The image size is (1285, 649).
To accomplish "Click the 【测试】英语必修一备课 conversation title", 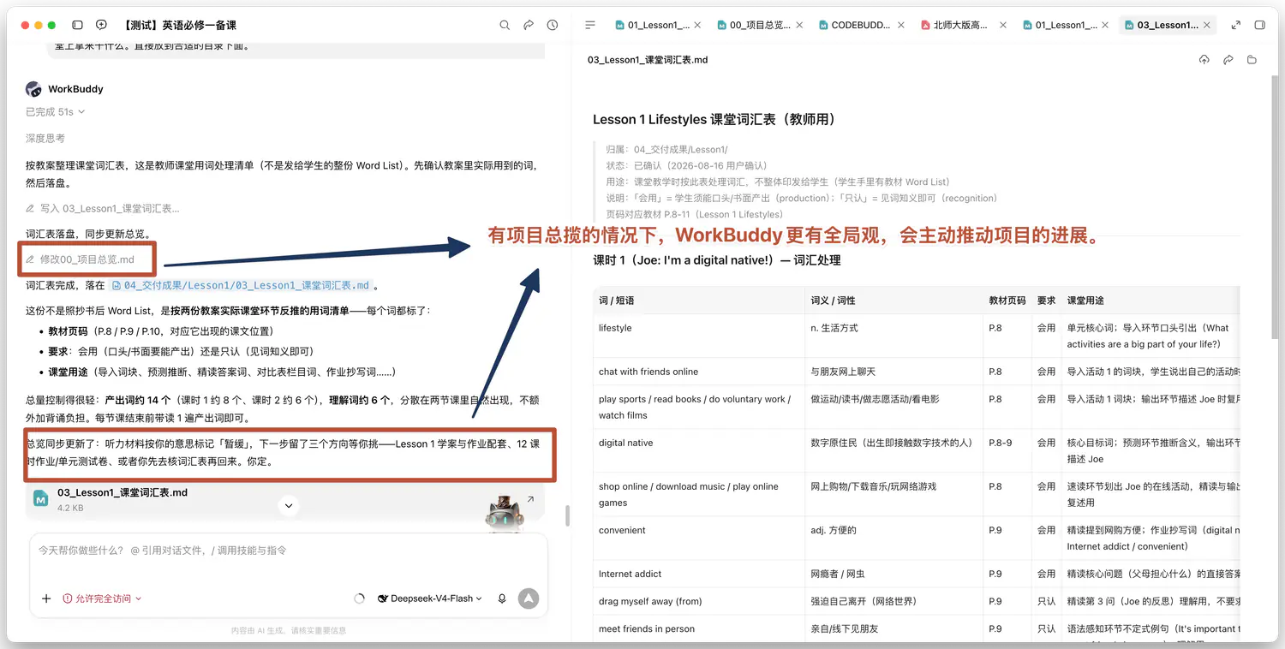I will tap(180, 25).
